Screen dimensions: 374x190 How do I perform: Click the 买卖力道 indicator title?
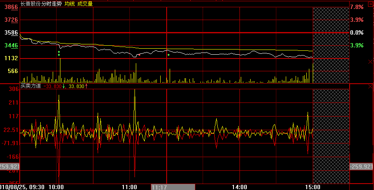coord(31,86)
